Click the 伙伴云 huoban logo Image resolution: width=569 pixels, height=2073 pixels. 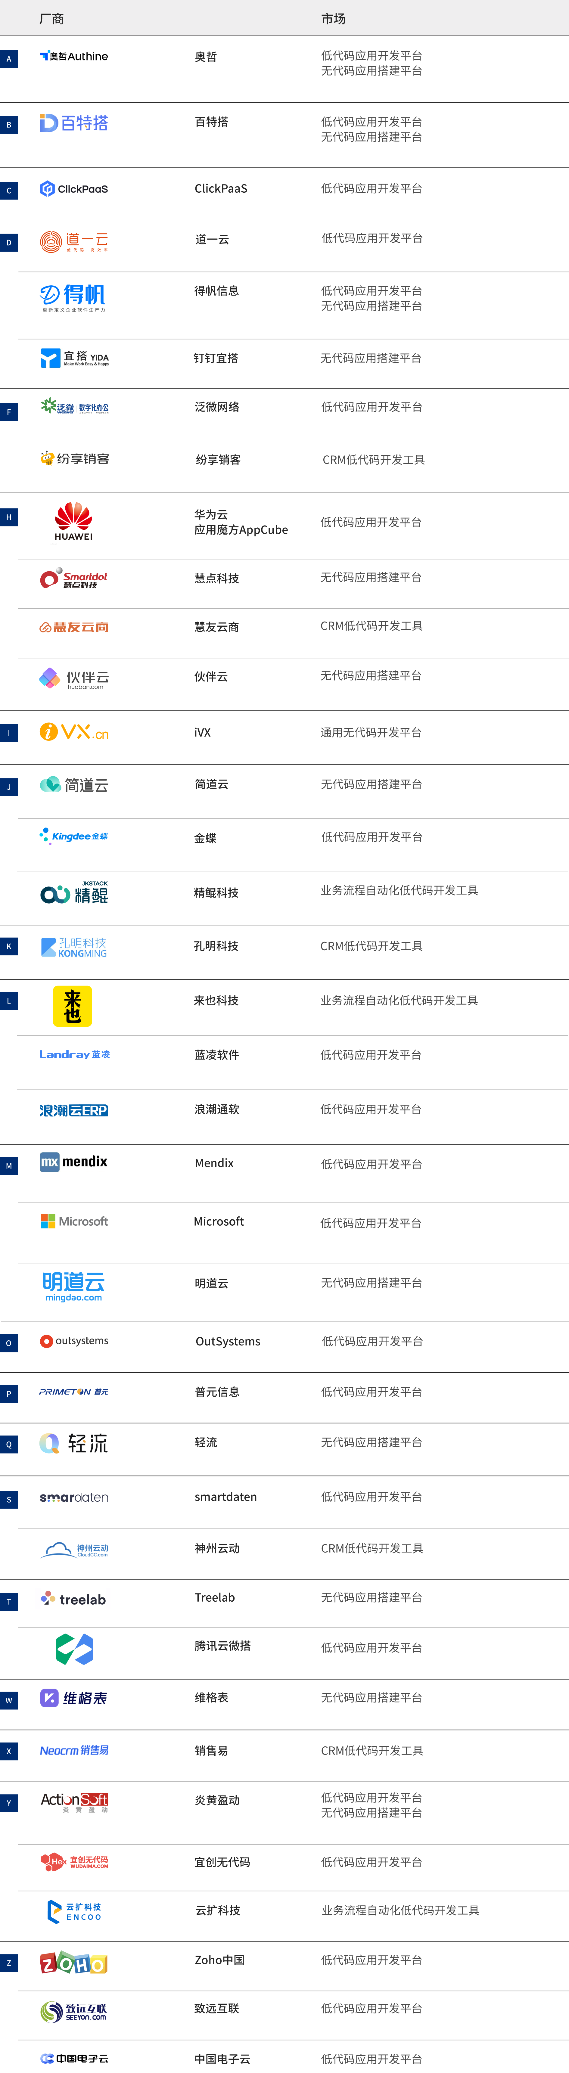[x=74, y=678]
